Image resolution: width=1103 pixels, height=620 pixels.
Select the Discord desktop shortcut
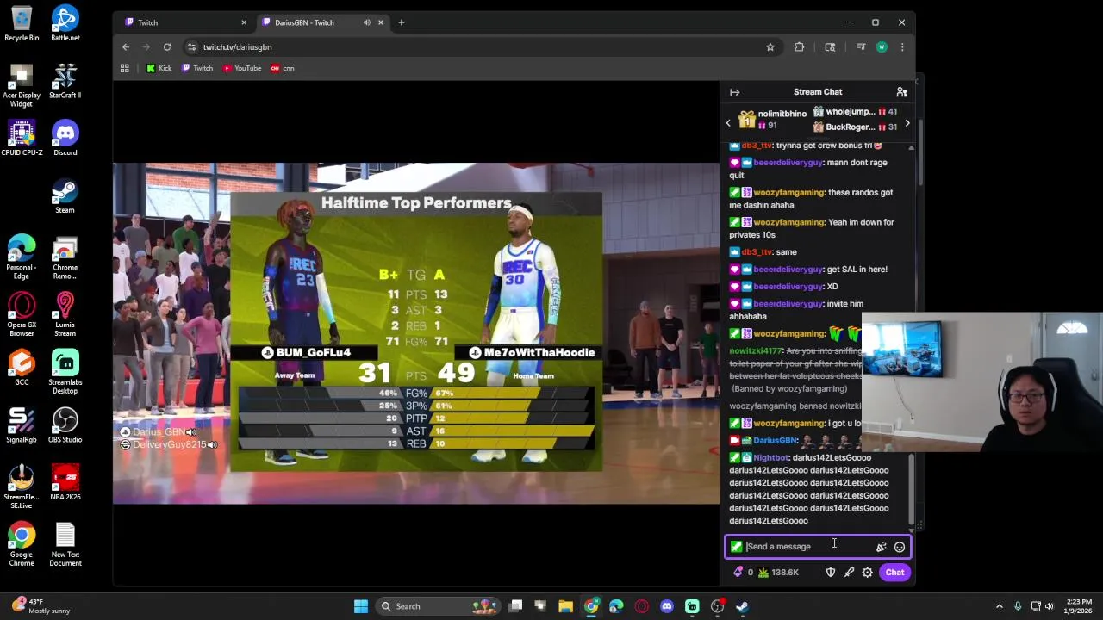click(65, 139)
